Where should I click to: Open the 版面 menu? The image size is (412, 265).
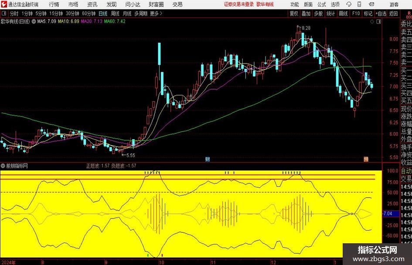tap(308, 4)
